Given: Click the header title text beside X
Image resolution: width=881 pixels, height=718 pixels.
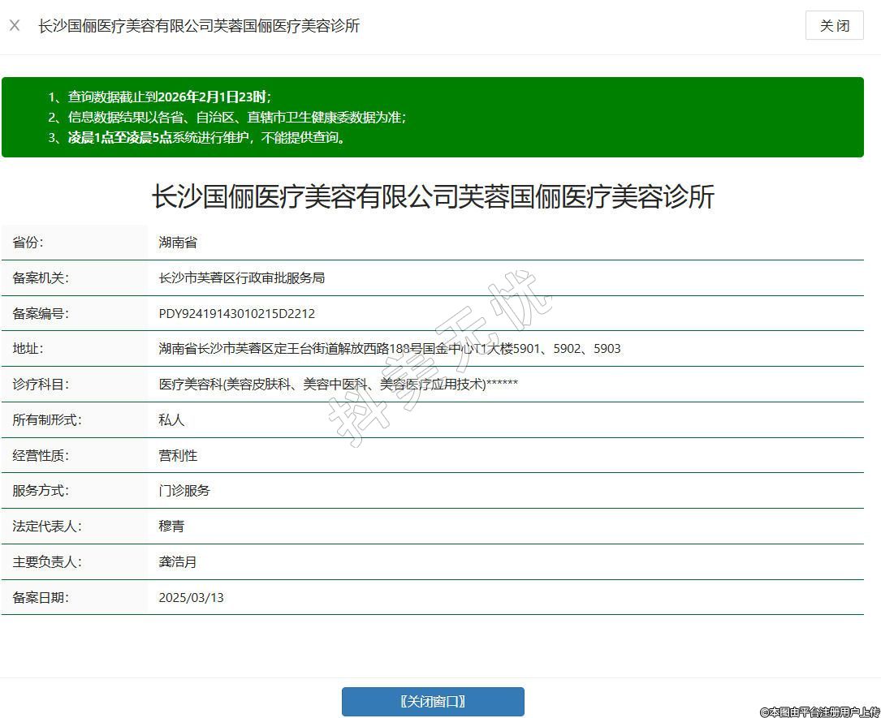Looking at the screenshot, I should pyautogui.click(x=199, y=26).
